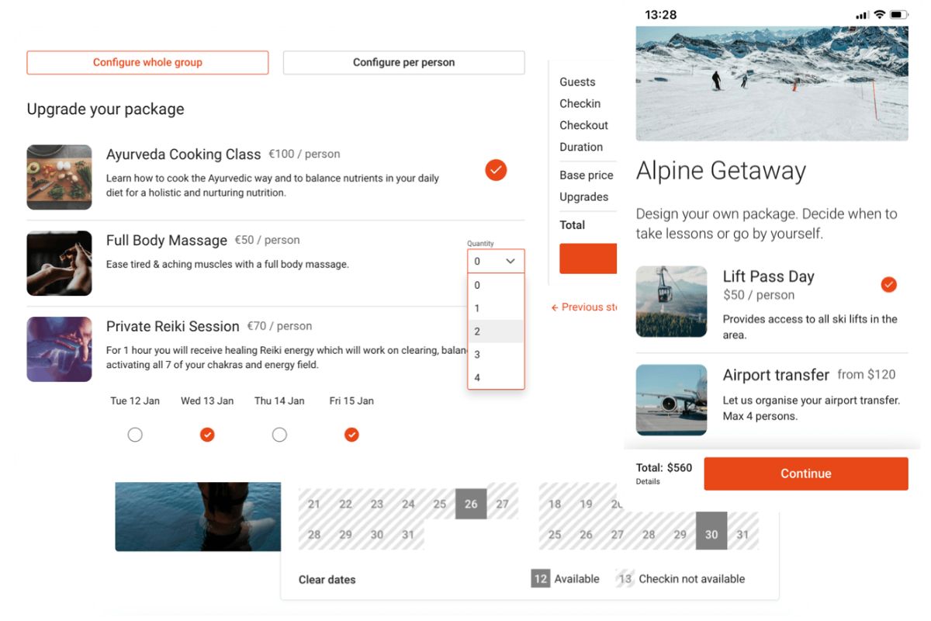931x621 pixels.
Task: Tap the Continue button
Action: [806, 474]
